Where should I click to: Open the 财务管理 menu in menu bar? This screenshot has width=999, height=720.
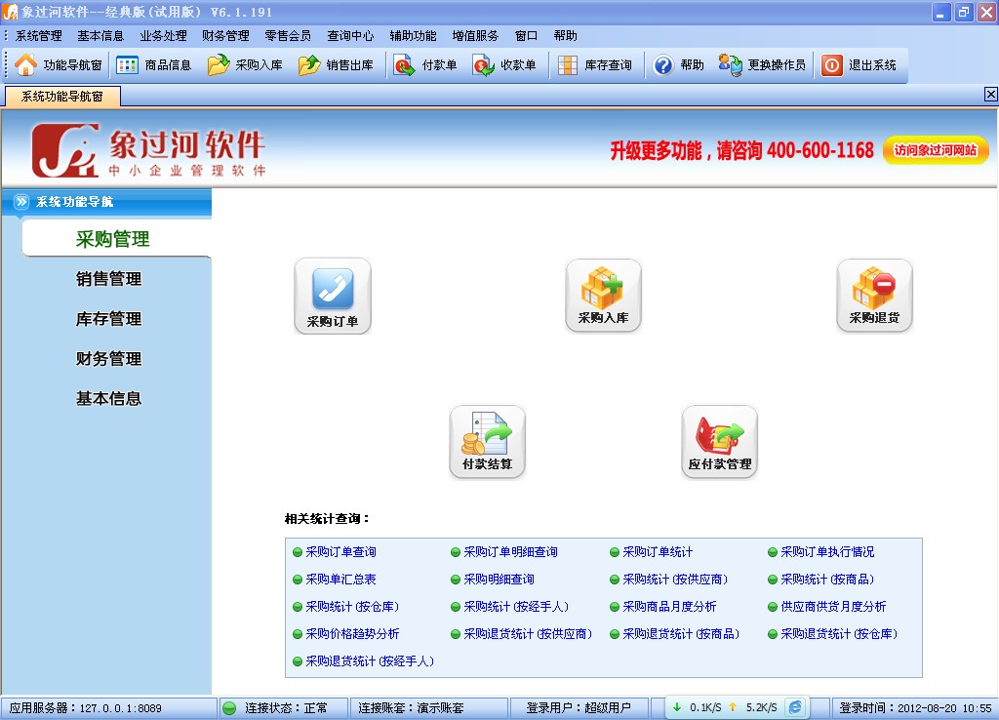pos(225,36)
